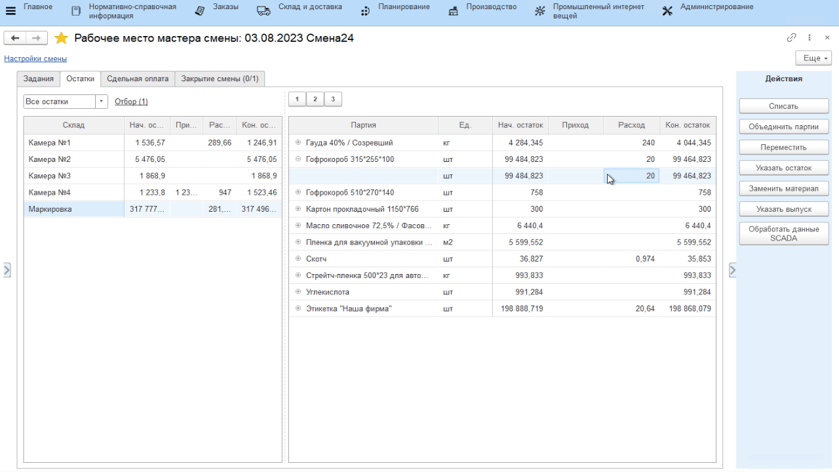
Task: Copy link using the chain icon
Action: [792, 38]
